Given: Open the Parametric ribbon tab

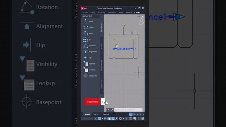Looking at the screenshot, I should pos(112,12).
